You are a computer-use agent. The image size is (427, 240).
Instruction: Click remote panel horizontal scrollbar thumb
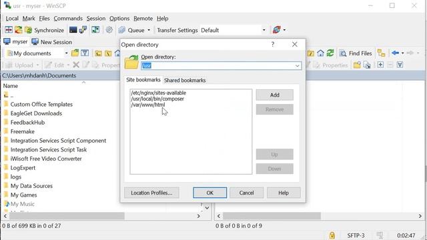click(x=272, y=216)
